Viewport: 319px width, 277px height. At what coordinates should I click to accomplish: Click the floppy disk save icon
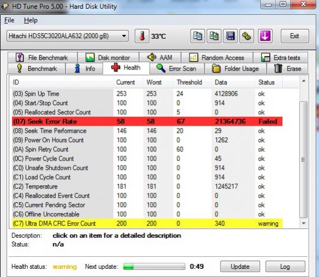[x=231, y=36]
